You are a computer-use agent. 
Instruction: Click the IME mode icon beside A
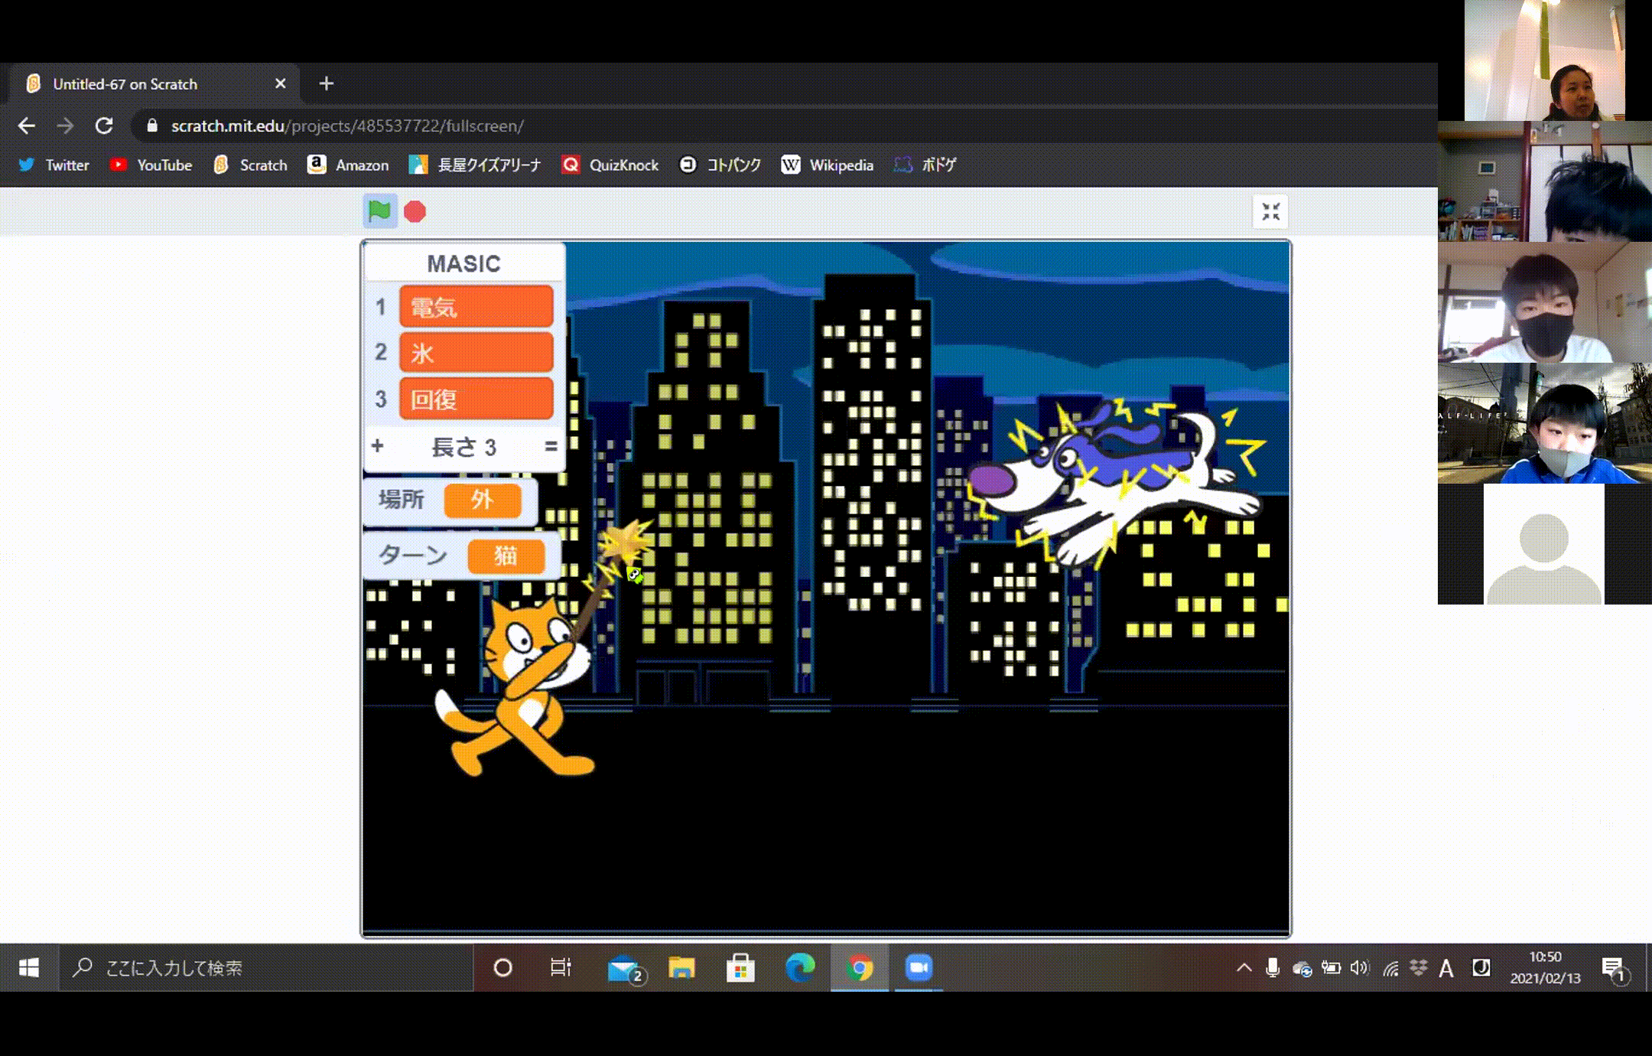1481,968
